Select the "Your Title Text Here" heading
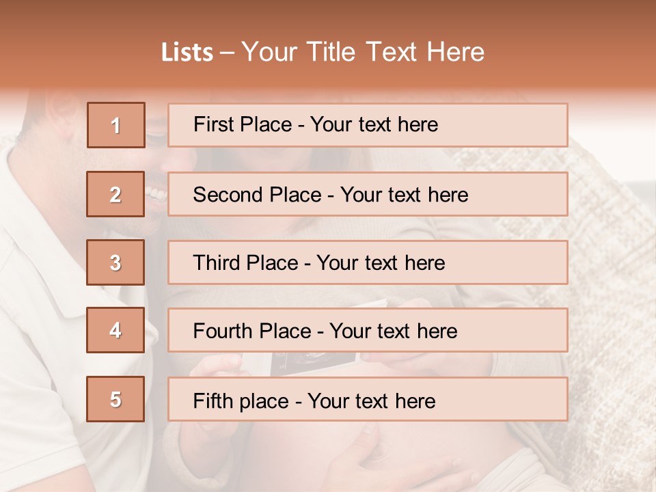The width and height of the screenshot is (656, 492). 363,52
